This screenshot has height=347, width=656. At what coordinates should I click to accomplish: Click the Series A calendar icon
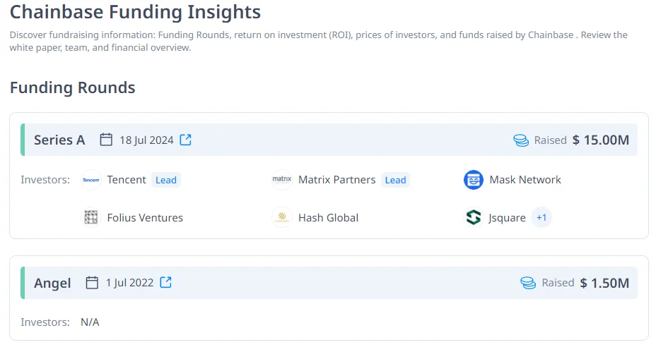pyautogui.click(x=106, y=140)
